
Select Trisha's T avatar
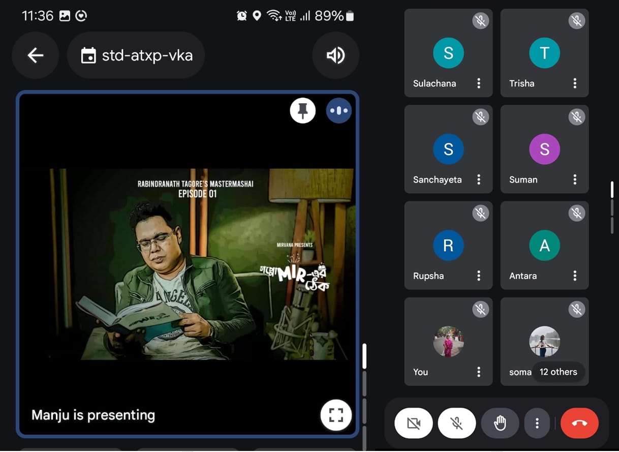pyautogui.click(x=544, y=53)
